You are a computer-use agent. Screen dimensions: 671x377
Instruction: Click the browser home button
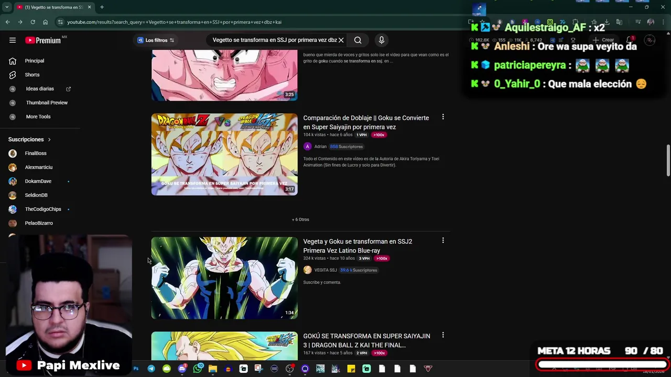[x=45, y=22]
